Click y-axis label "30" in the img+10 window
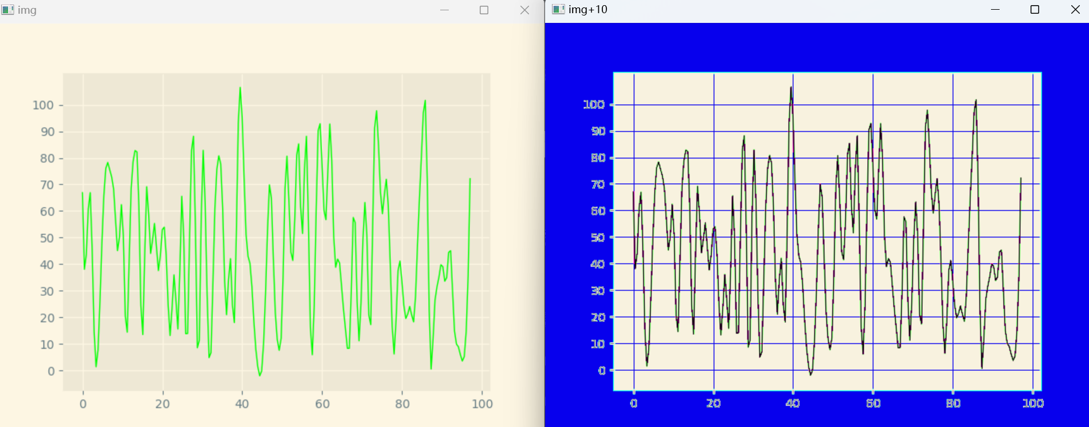Viewport: 1089px width, 427px height. [598, 291]
